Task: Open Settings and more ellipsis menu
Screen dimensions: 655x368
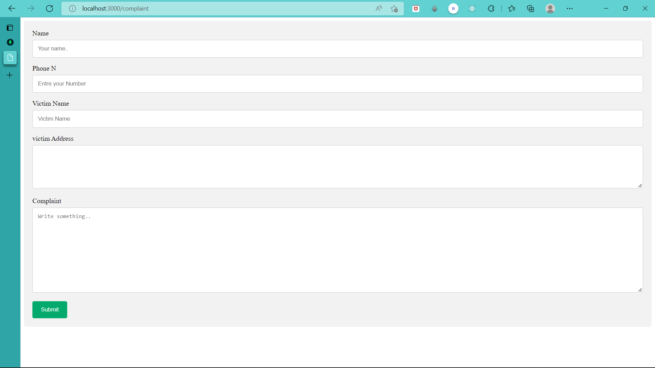Action: point(570,9)
